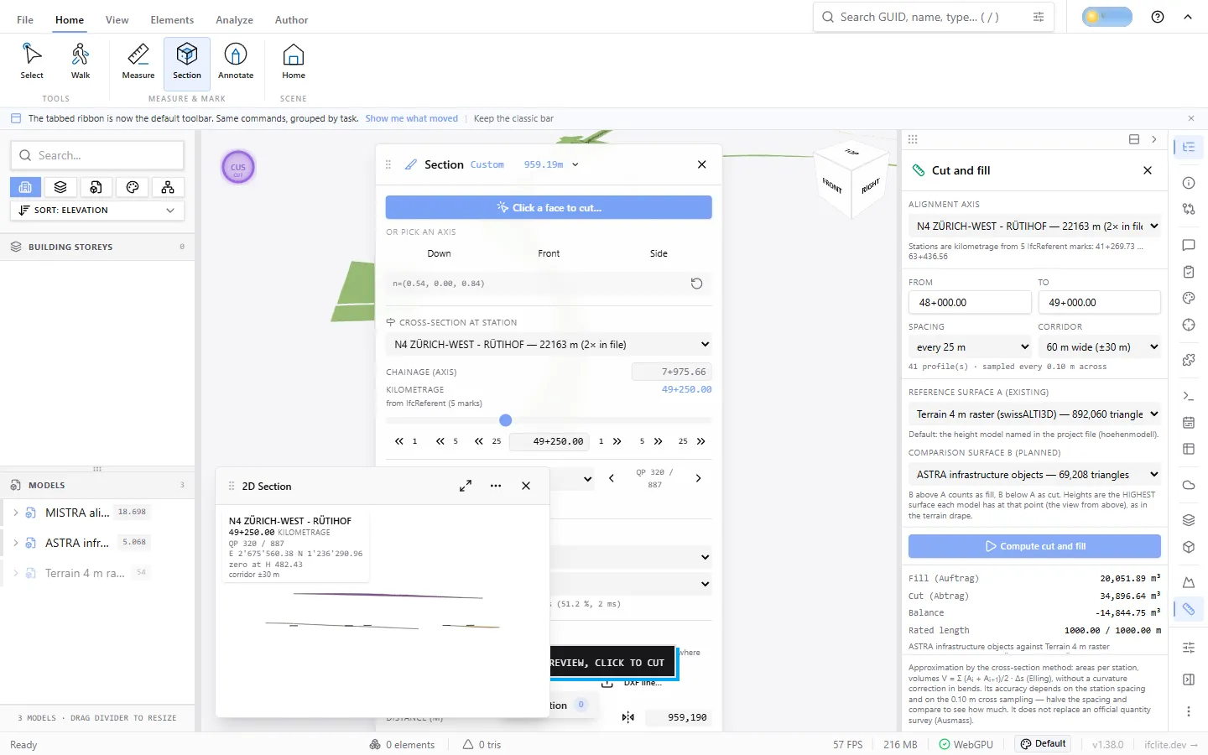Step station forward by 25
Image resolution: width=1208 pixels, height=755 pixels.
pos(692,441)
